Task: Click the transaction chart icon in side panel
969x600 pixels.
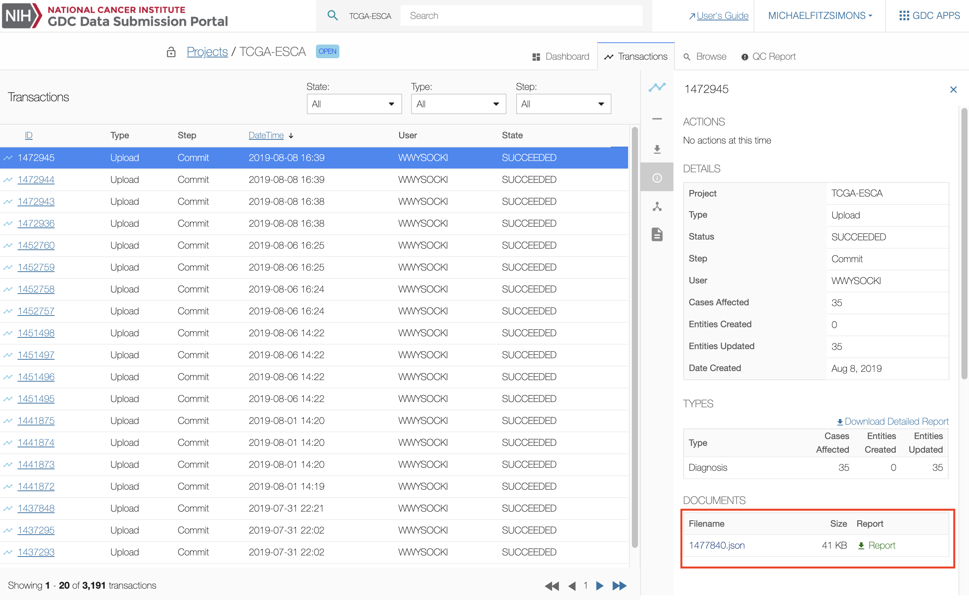Action: click(657, 87)
